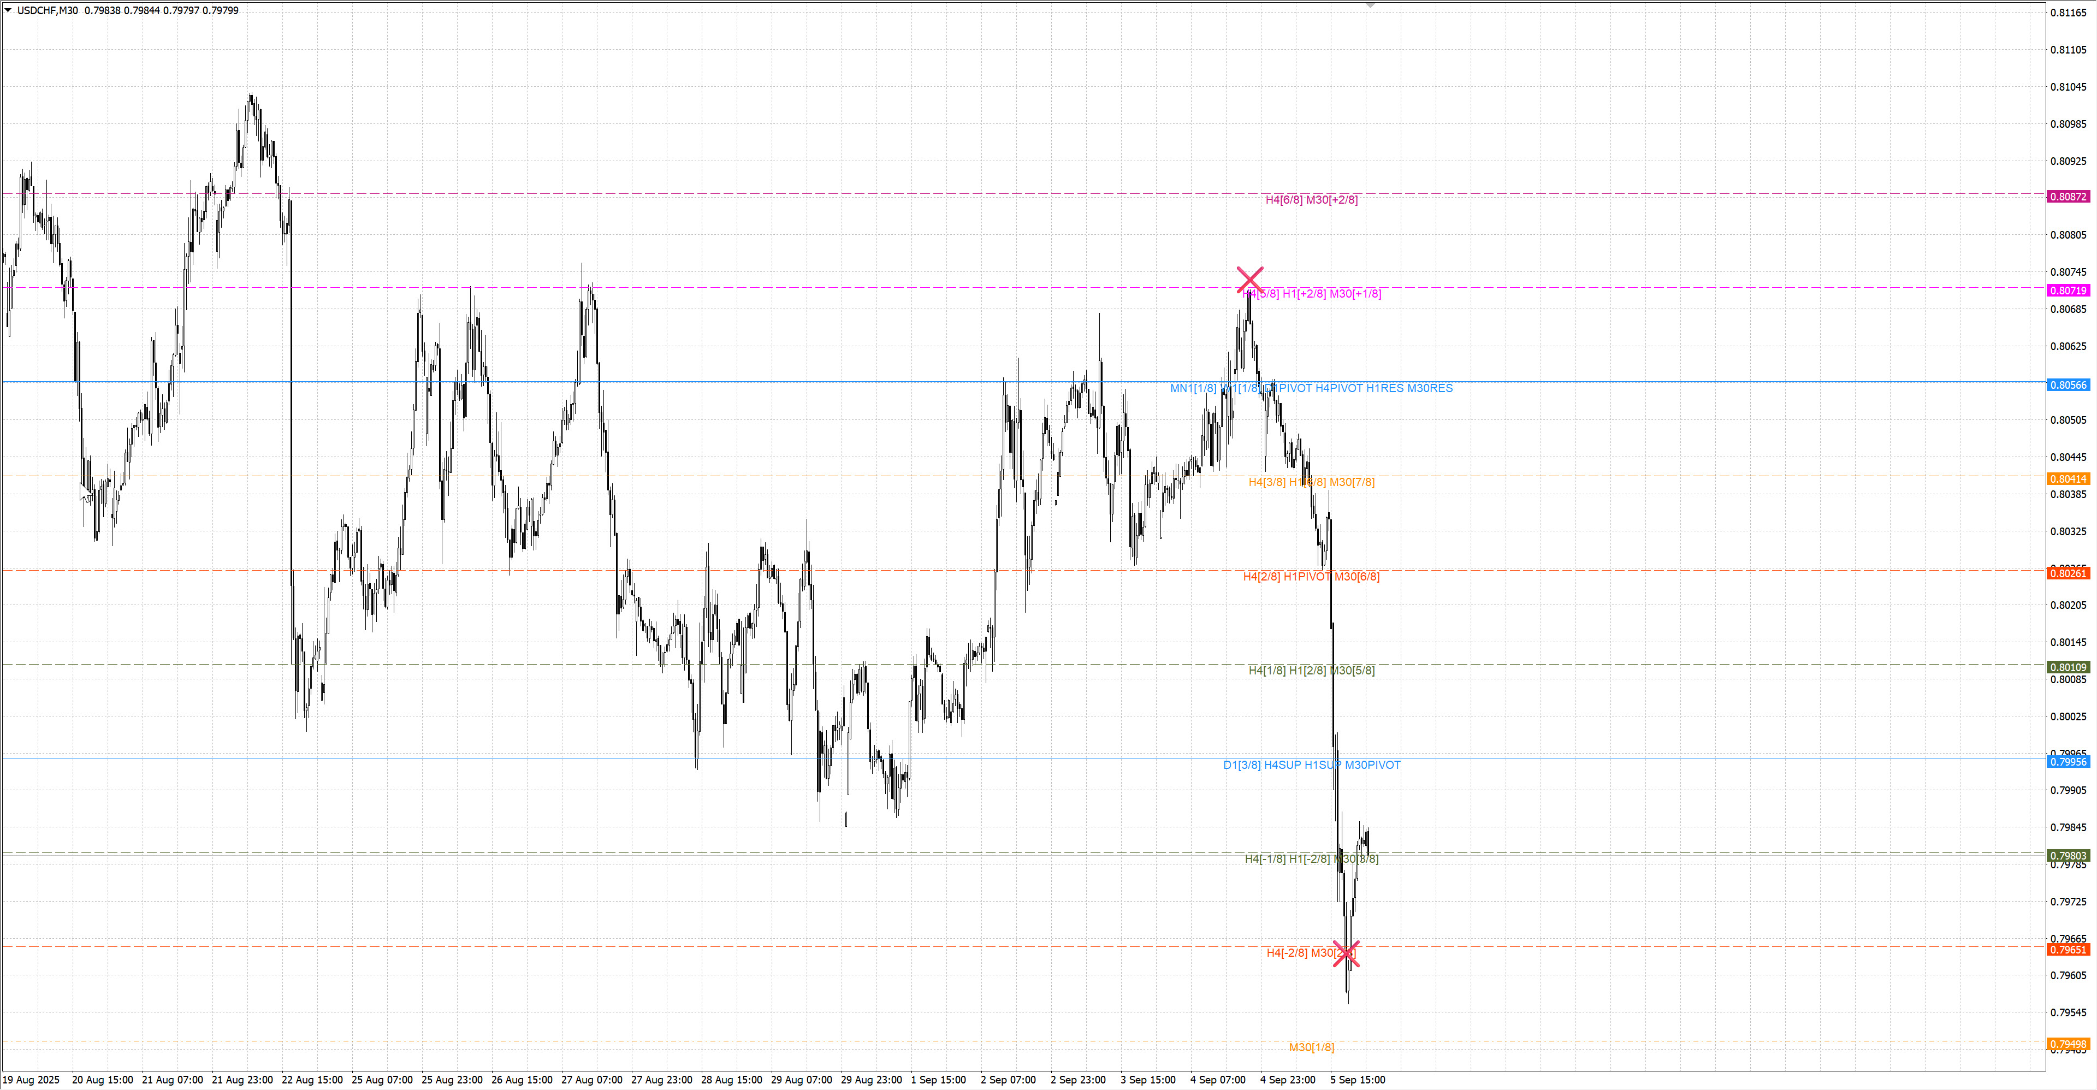Click the orange 0.80414 price tag
Viewport: 2097px width, 1090px height.
[2068, 479]
